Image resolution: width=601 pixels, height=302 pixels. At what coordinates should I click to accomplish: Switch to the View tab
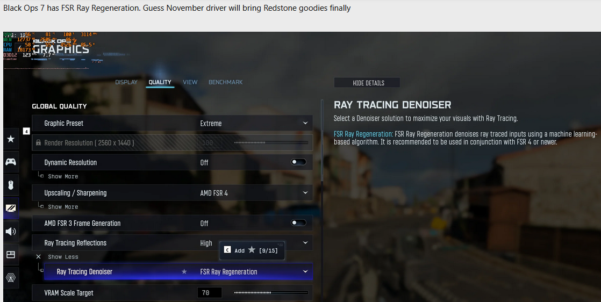190,82
